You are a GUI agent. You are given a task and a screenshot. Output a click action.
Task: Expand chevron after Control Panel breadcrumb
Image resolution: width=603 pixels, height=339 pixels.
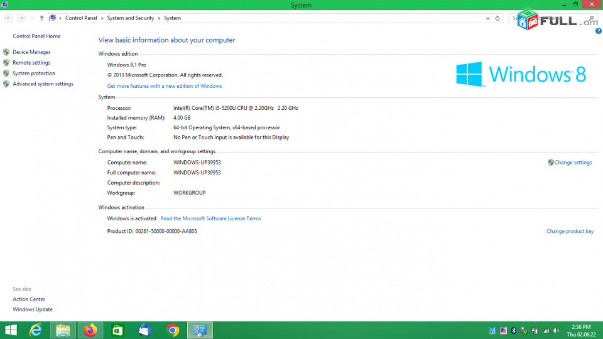click(102, 18)
